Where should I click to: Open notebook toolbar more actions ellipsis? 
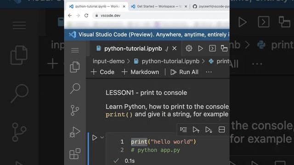pyautogui.click(x=209, y=72)
